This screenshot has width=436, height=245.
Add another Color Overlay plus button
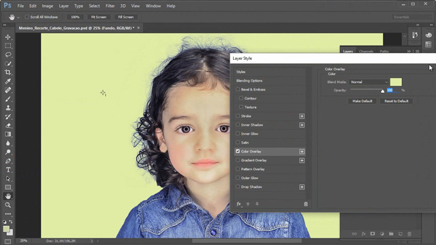[x=302, y=152]
